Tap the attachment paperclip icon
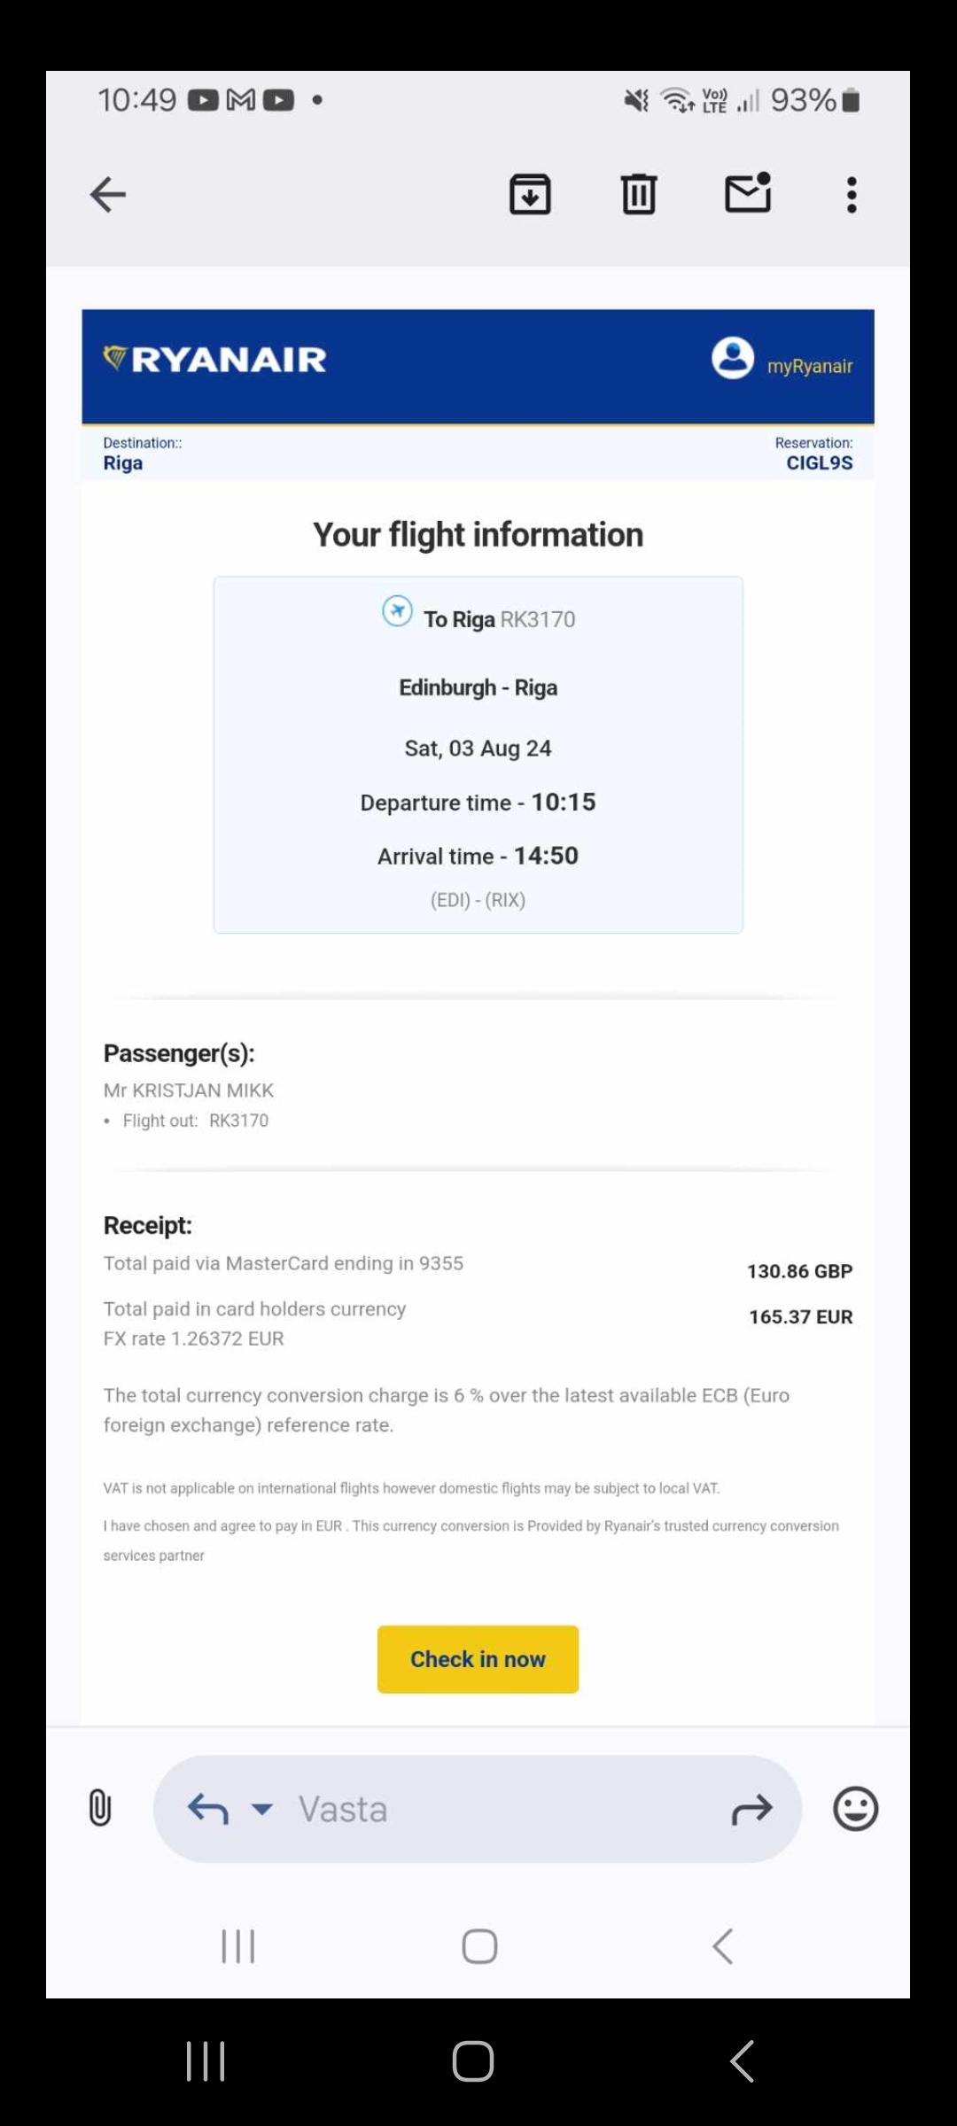Image resolution: width=957 pixels, height=2126 pixels. coord(100,1808)
